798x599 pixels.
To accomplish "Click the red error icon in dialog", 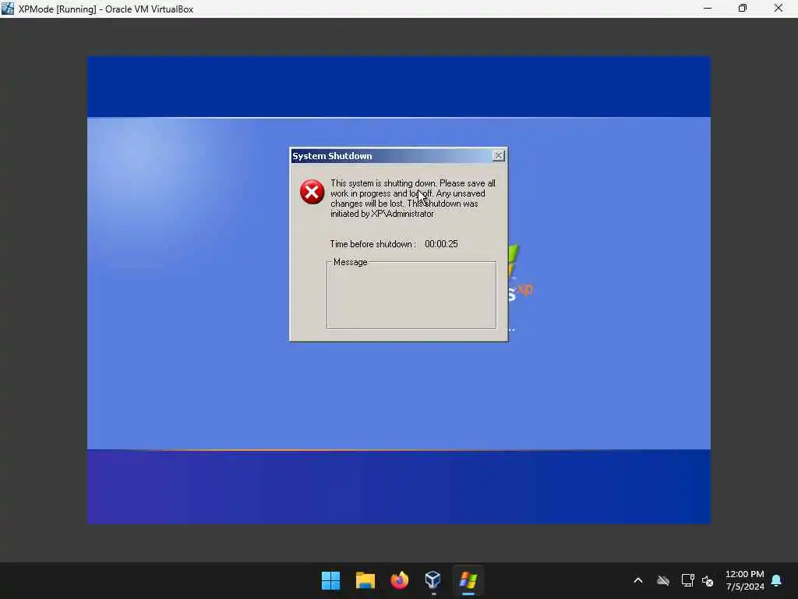I will [312, 192].
